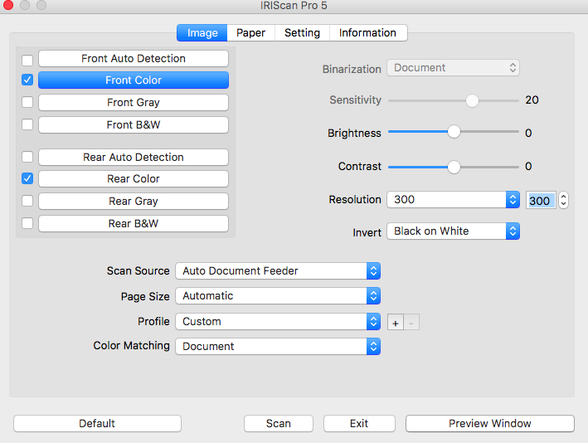The width and height of the screenshot is (588, 443).
Task: Expand the Resolution dropdown list
Action: 453,200
